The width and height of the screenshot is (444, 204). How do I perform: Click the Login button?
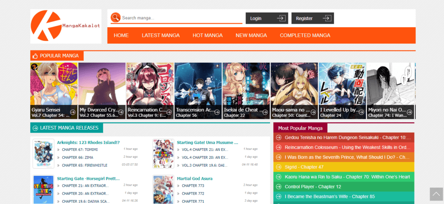pyautogui.click(x=267, y=18)
